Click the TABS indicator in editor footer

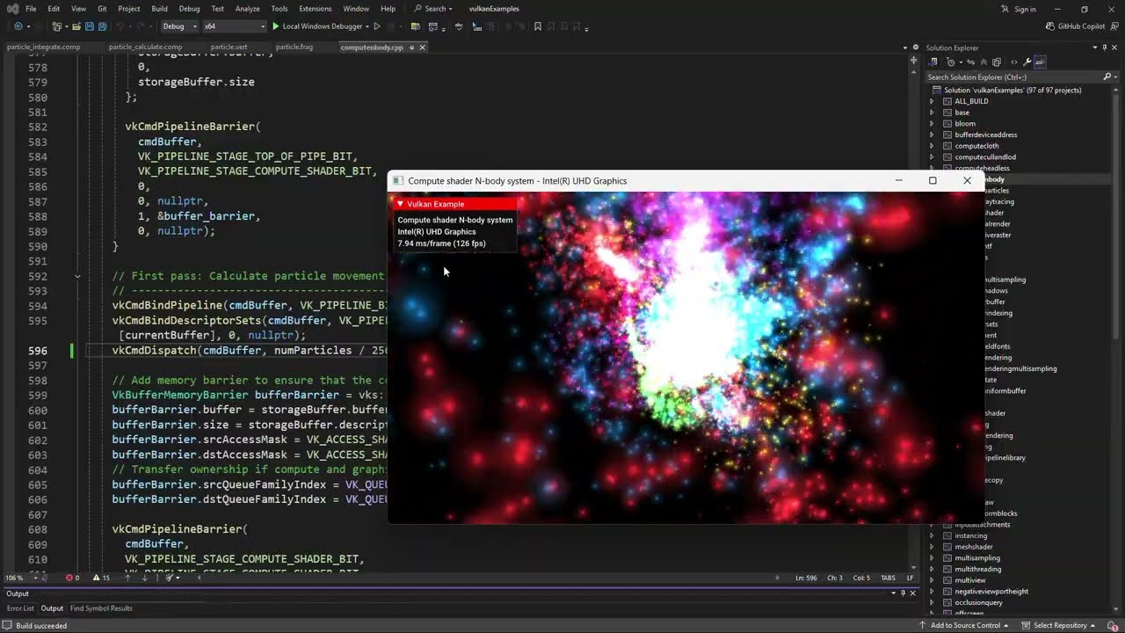tap(888, 578)
